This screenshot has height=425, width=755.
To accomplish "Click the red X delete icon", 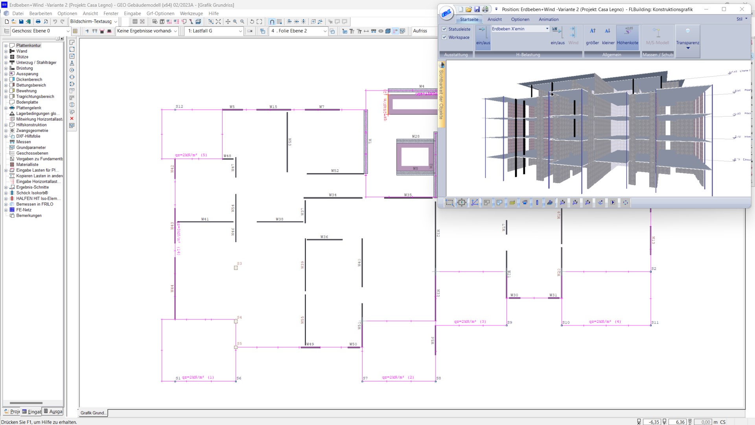I will click(72, 118).
